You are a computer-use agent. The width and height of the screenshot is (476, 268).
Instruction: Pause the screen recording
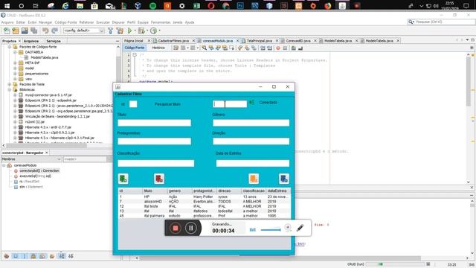point(191,228)
